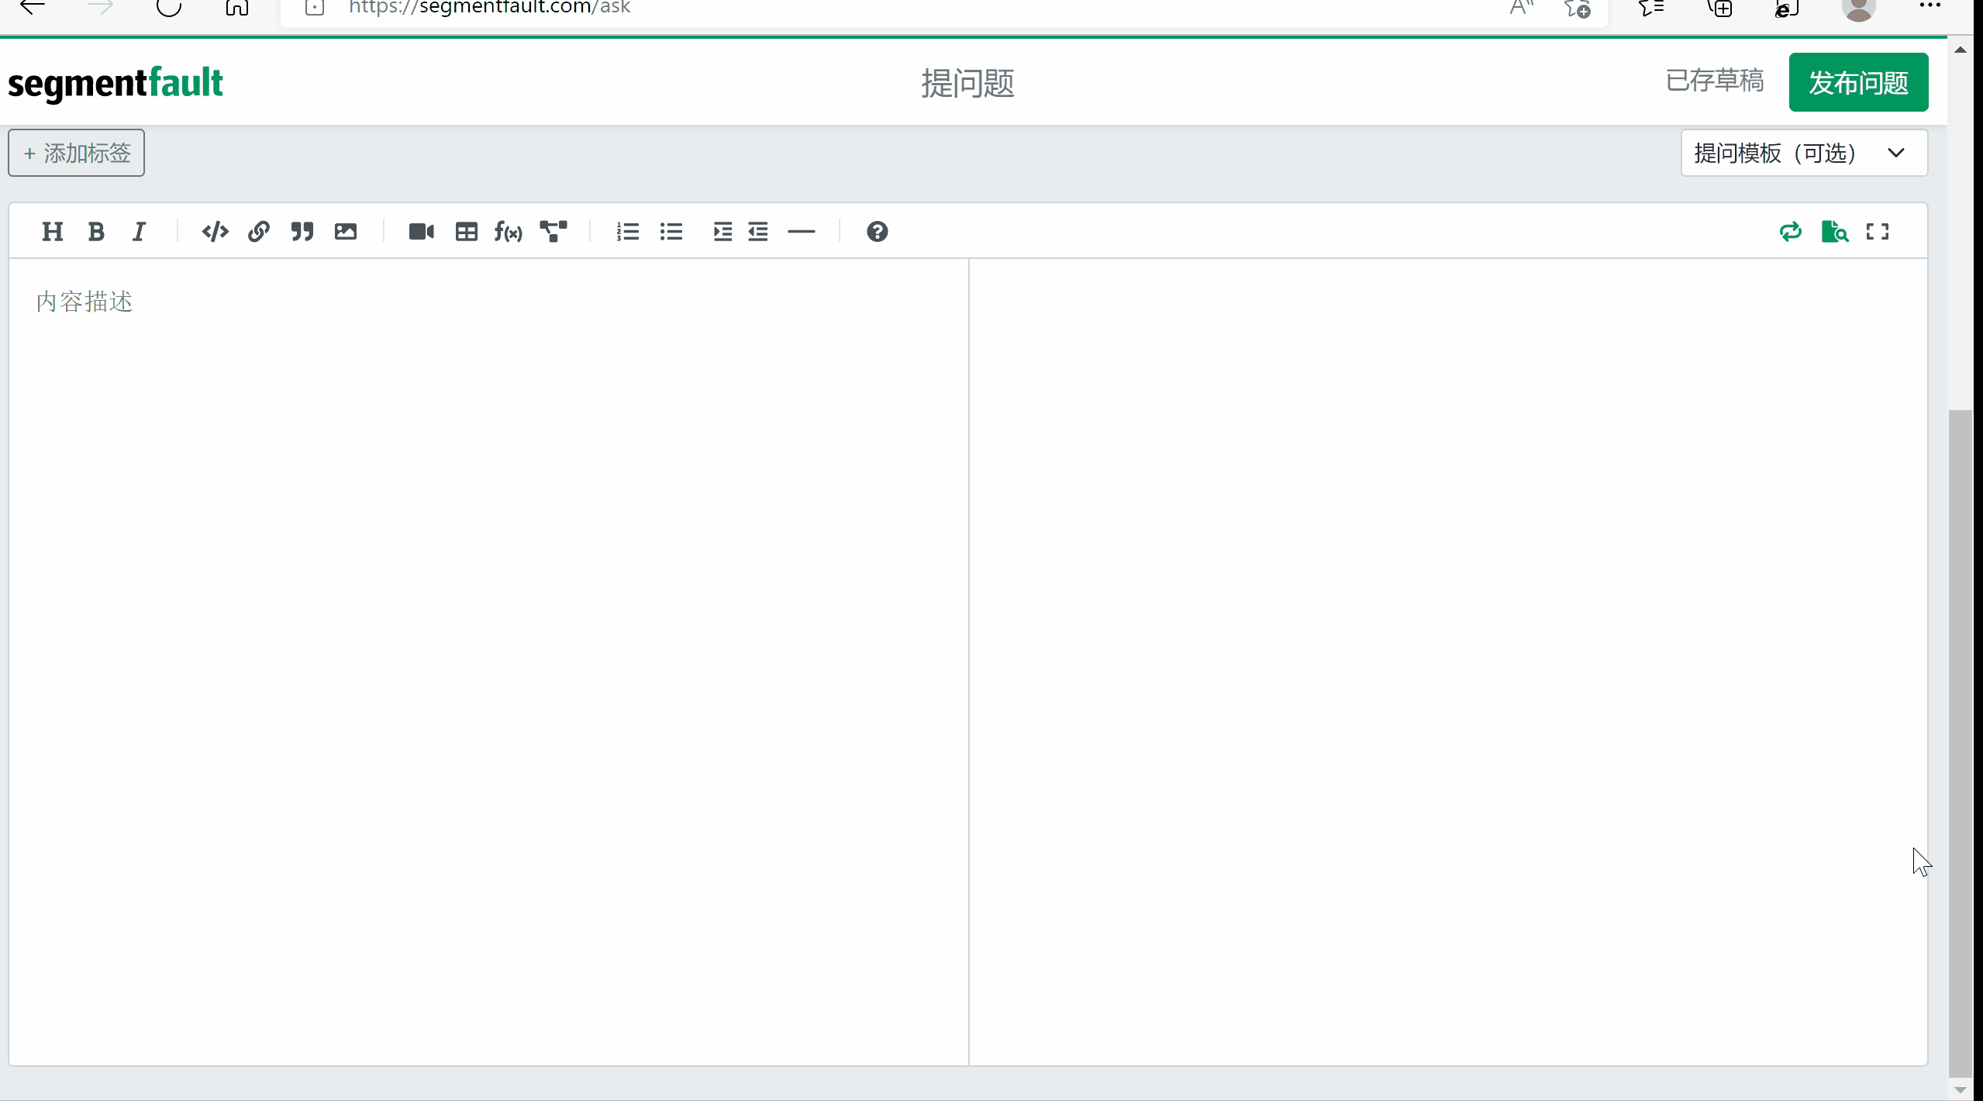The height and width of the screenshot is (1101, 1983).
Task: Click the 发布问题 button
Action: [x=1857, y=82]
